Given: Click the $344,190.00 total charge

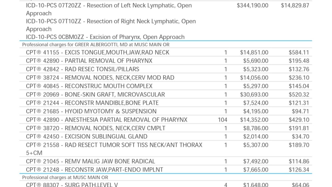Looking at the screenshot, I should 253,6.
